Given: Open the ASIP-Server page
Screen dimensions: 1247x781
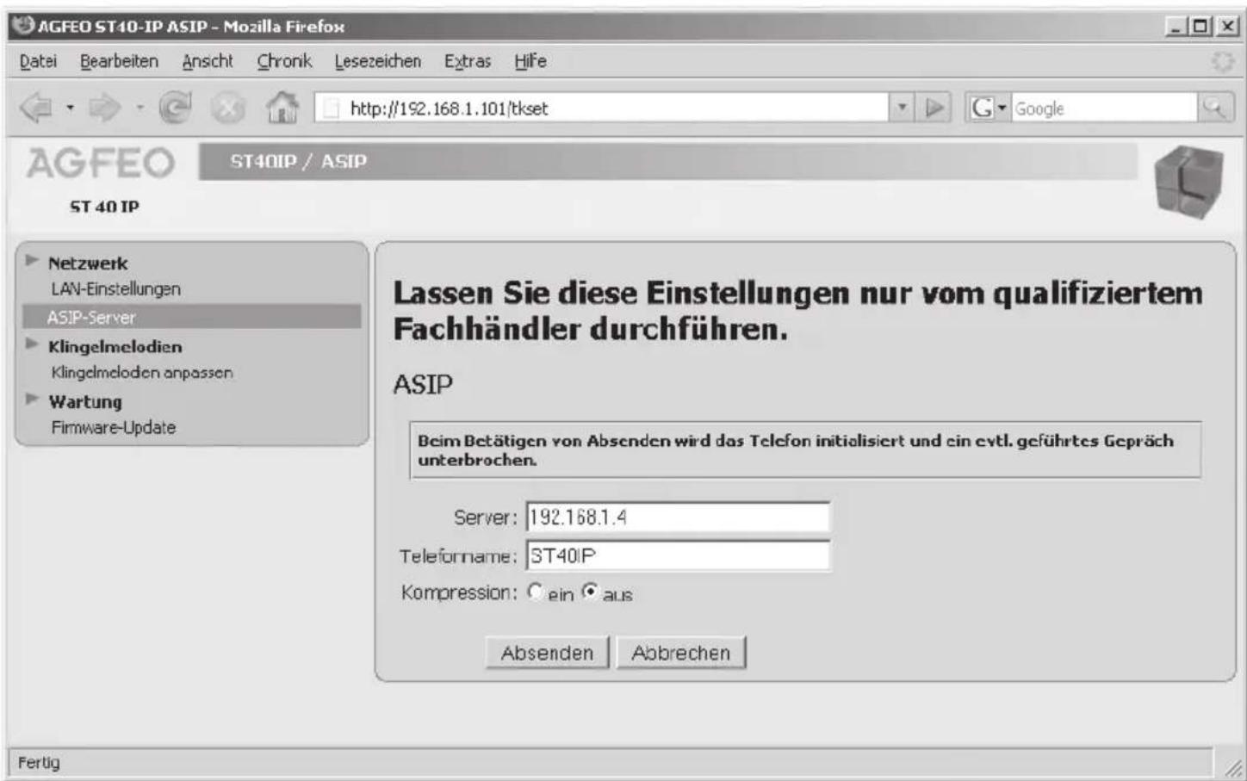Looking at the screenshot, I should [x=191, y=317].
